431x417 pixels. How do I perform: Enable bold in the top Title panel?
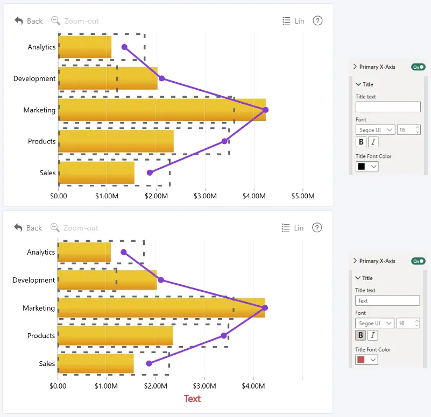(x=361, y=142)
